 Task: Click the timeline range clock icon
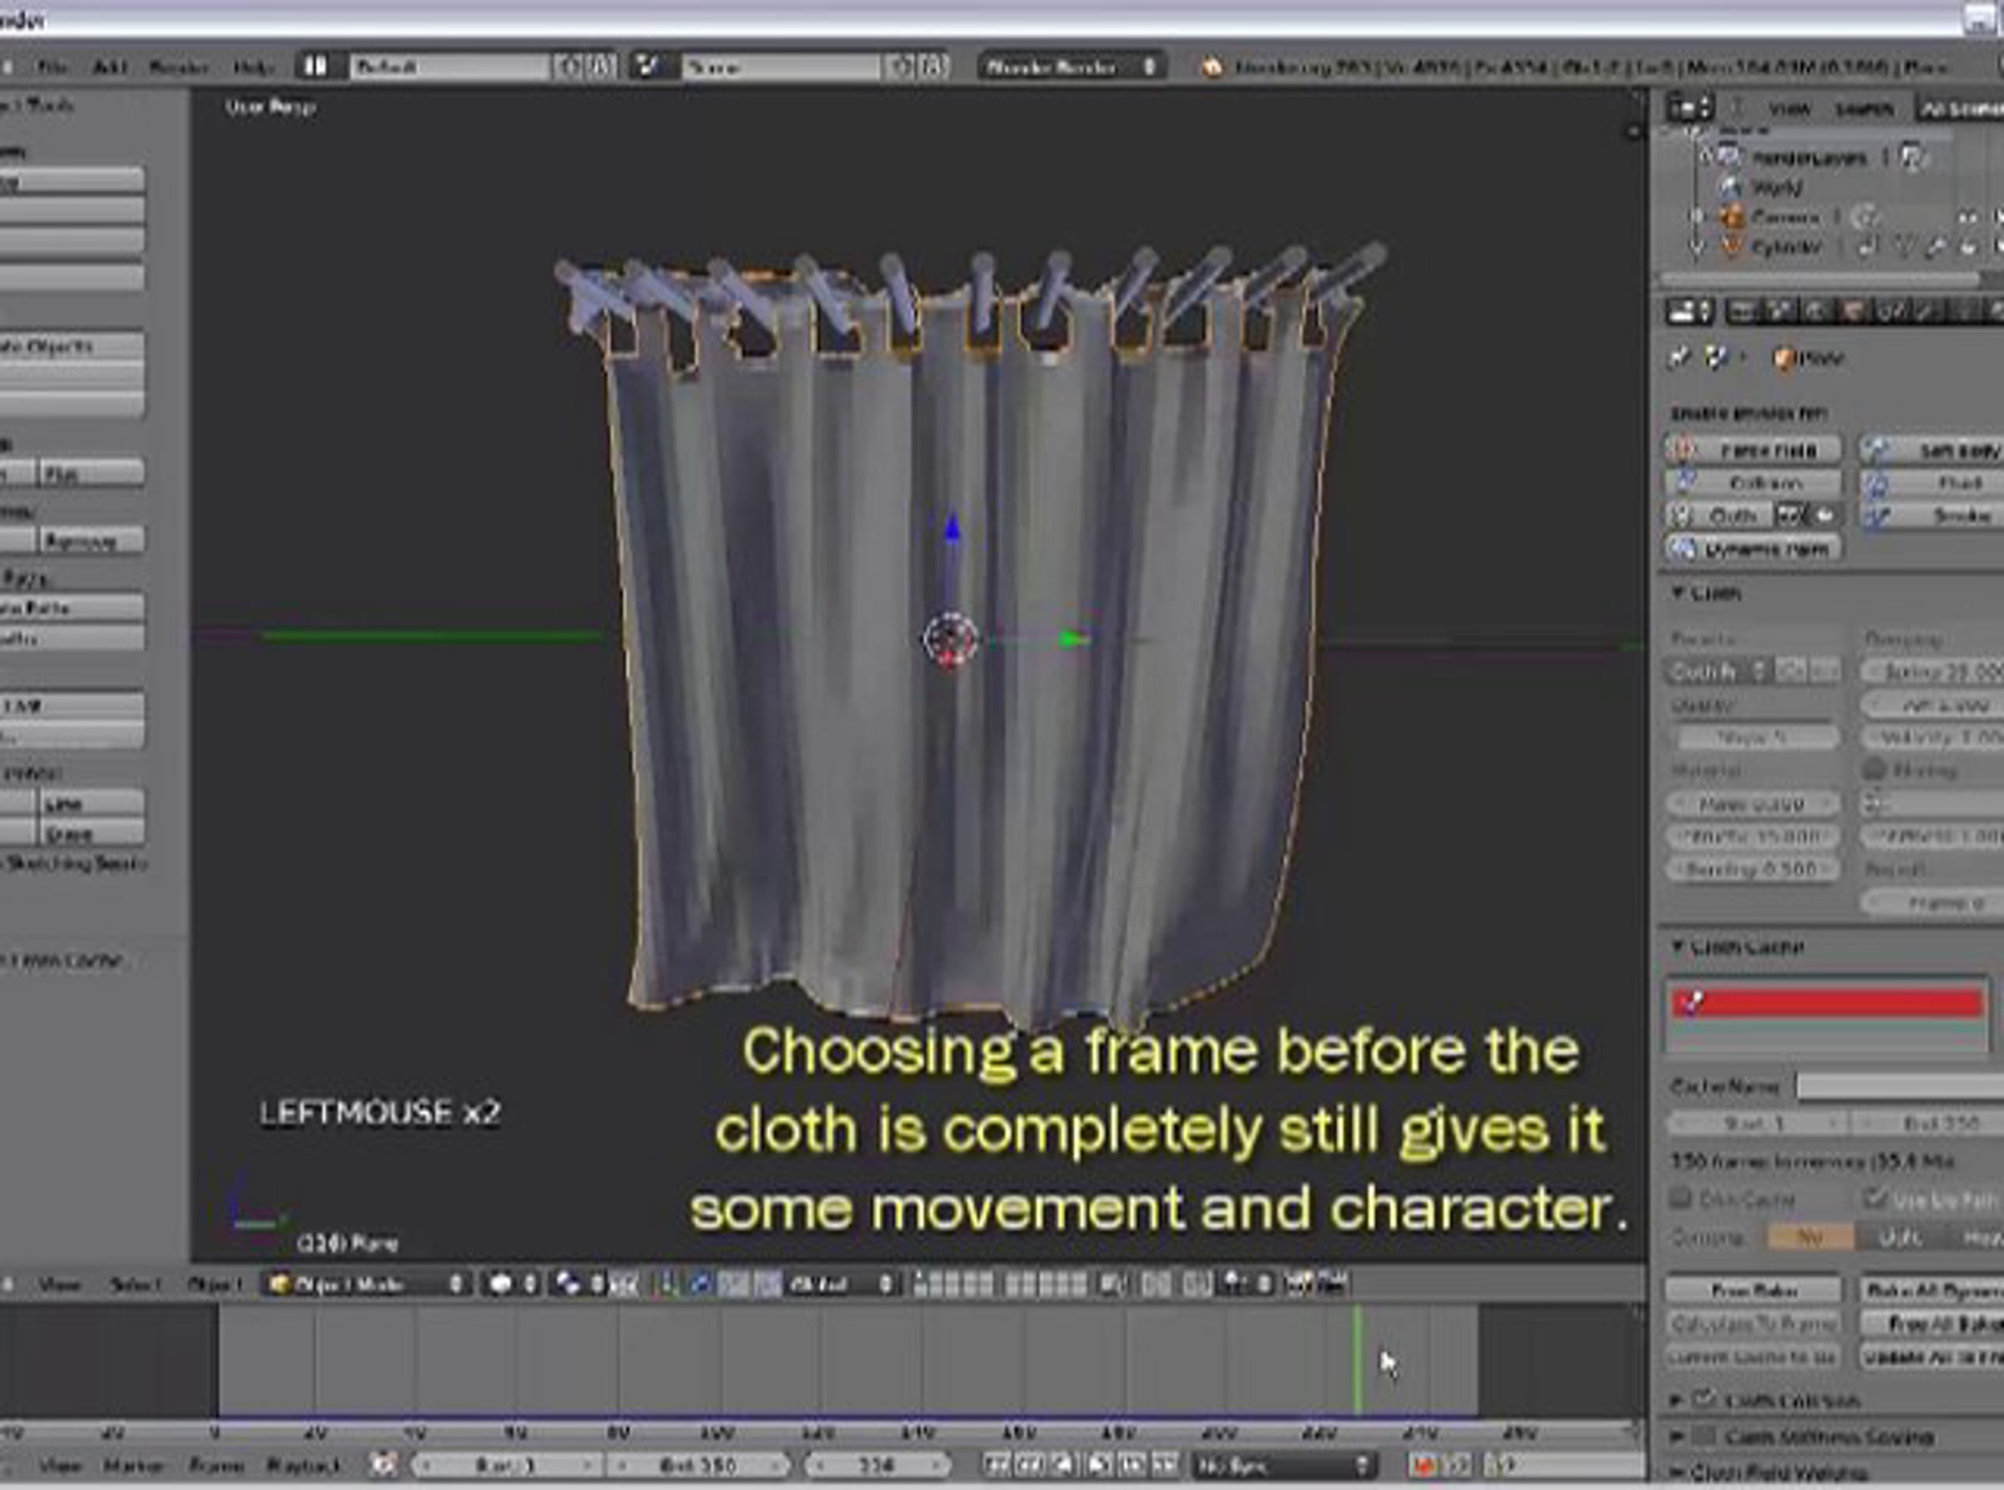[x=384, y=1465]
